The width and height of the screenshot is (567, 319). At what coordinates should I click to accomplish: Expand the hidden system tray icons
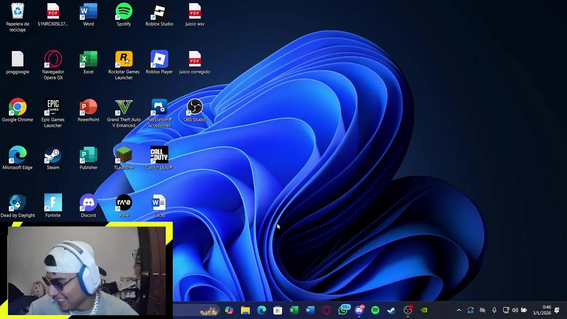tap(458, 310)
